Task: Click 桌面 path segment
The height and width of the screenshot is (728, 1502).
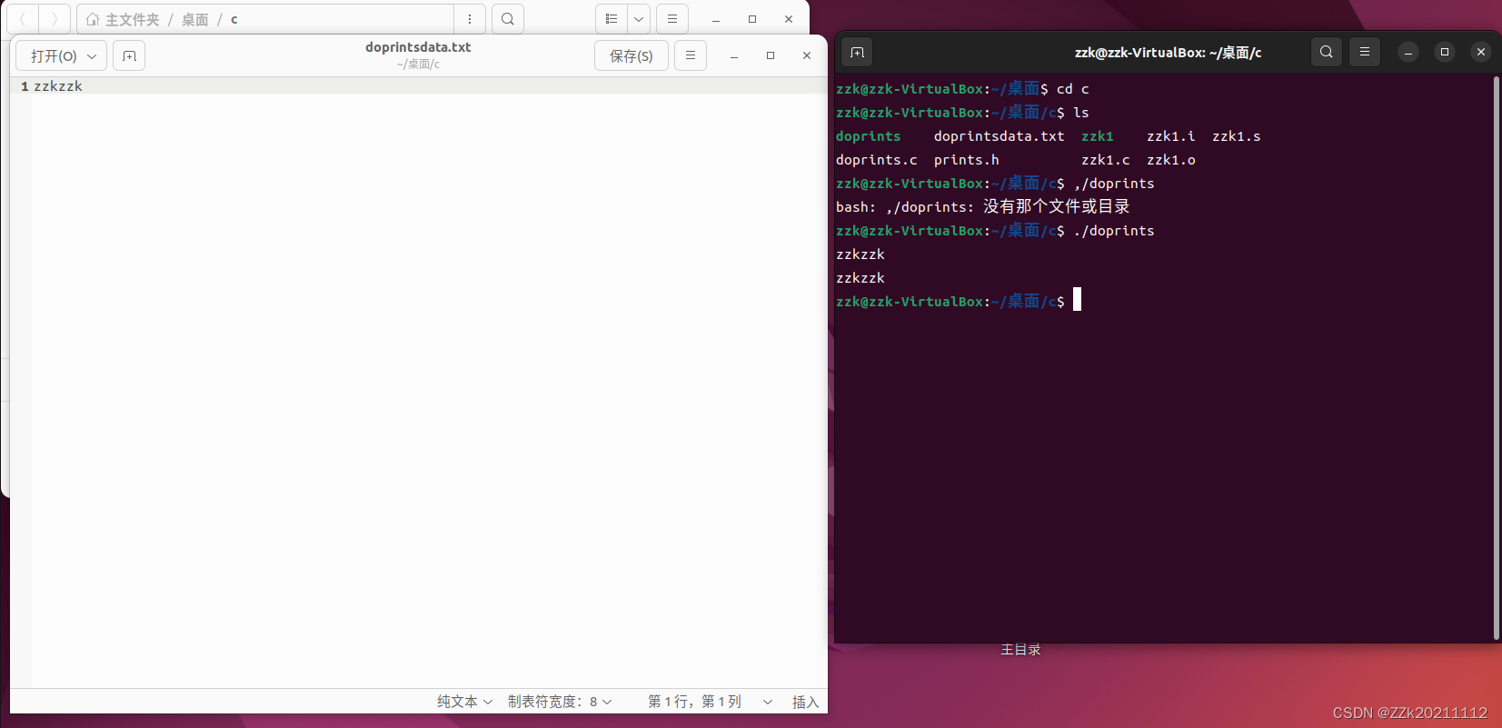Action: (x=195, y=19)
